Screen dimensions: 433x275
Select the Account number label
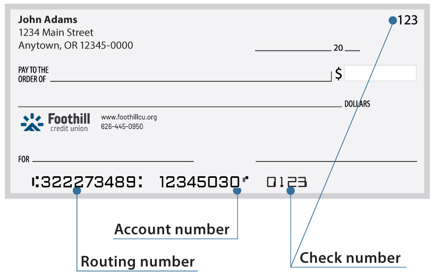point(172,229)
